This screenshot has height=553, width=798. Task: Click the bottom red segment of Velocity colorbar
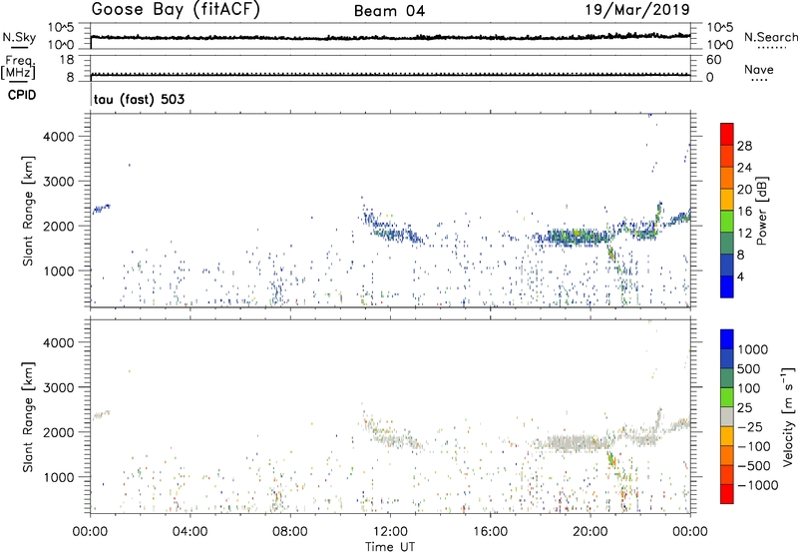pyautogui.click(x=727, y=494)
